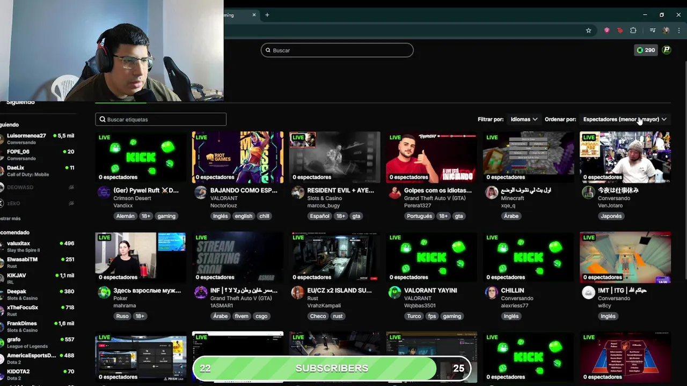Viewport: 687px width, 386px height.
Task: Click the Noctoriouz channel avatar
Action: 201,192
